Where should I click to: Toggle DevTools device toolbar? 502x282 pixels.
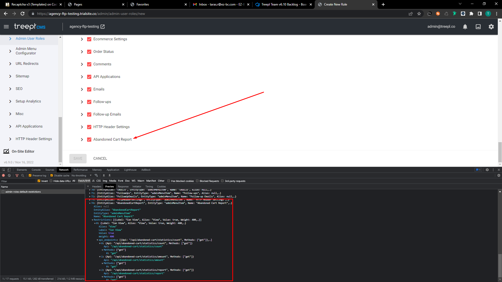[9, 170]
